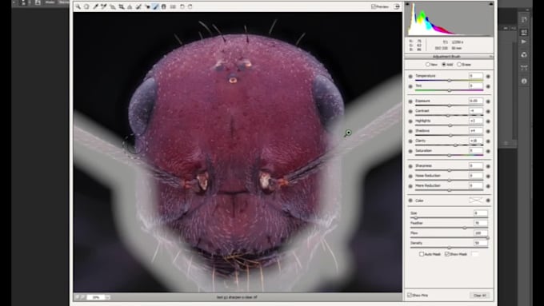Click the Temperature slider handle
The image size is (544, 306).
[x=450, y=81]
